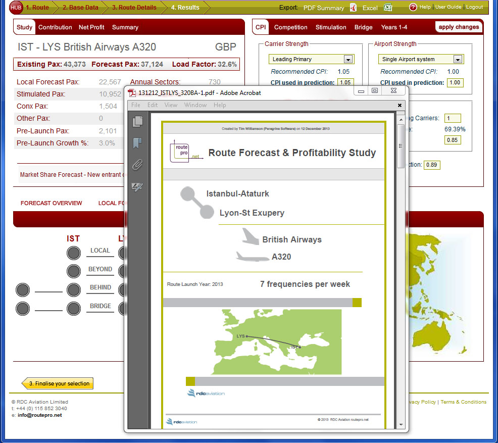This screenshot has width=498, height=443.
Task: Switch to the Summary tab
Action: [x=125, y=27]
